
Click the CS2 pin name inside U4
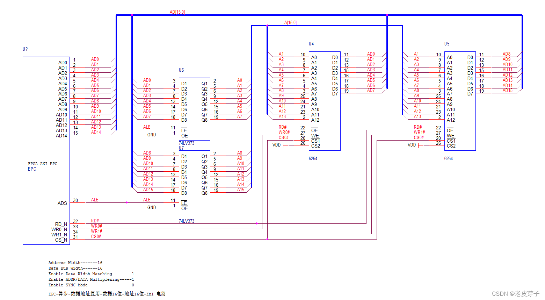(x=315, y=146)
